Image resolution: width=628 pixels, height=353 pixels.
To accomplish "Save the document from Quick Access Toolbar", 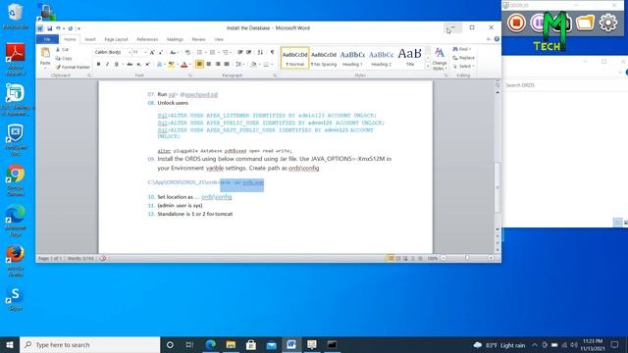I will click(50, 28).
